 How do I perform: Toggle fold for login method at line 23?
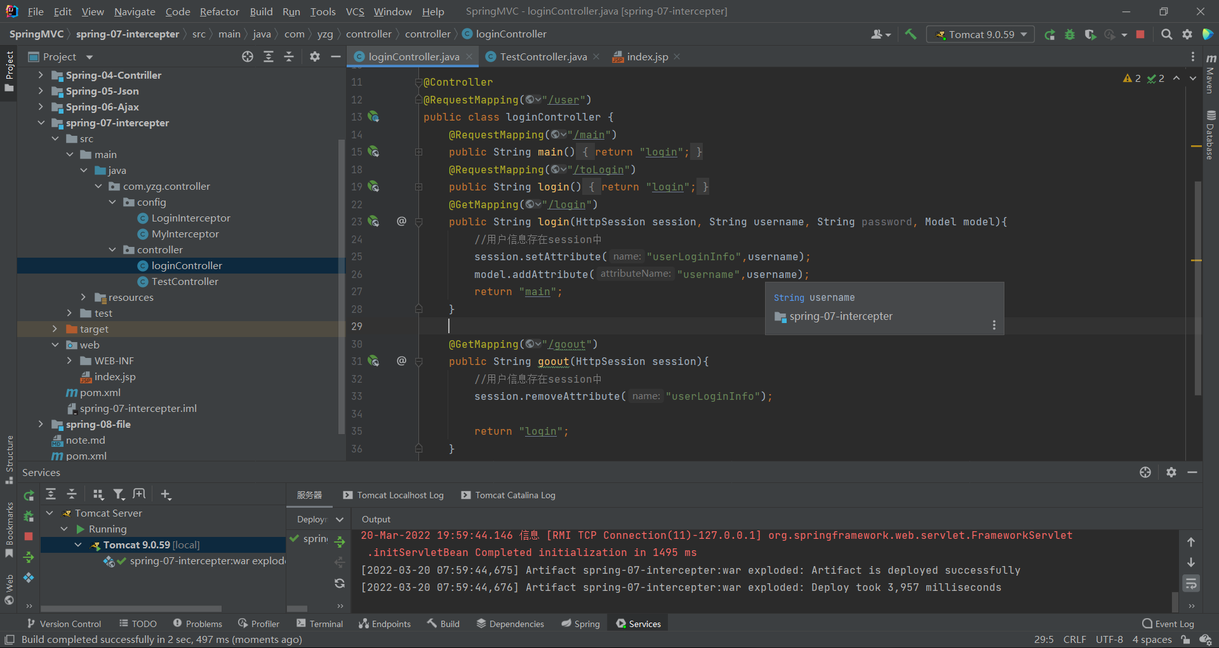click(x=419, y=222)
